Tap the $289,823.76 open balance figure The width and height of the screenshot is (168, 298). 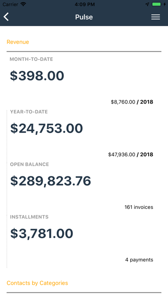(51, 181)
